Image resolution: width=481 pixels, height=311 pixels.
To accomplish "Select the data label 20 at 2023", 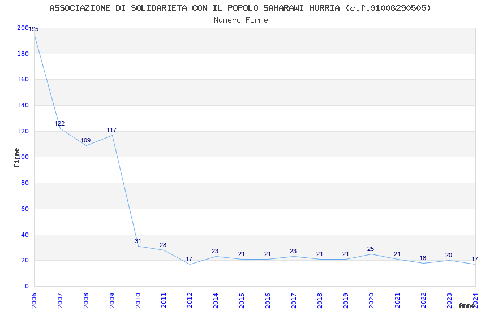I will click(x=449, y=255).
